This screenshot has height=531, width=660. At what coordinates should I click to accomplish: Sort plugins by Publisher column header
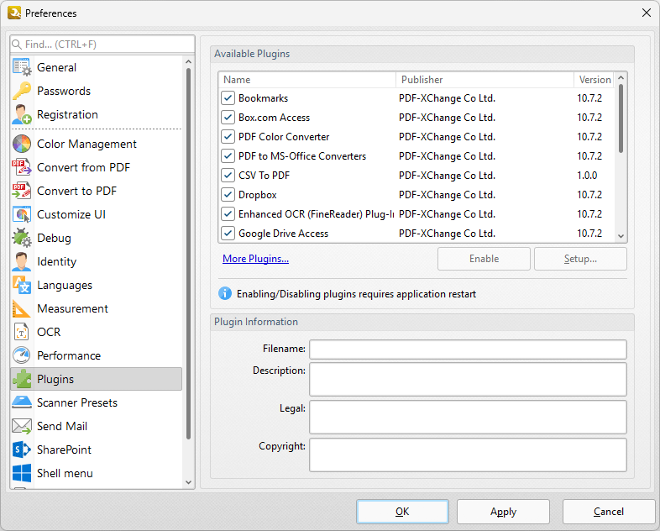(485, 80)
